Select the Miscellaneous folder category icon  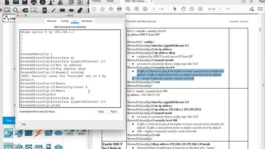coord(48,133)
